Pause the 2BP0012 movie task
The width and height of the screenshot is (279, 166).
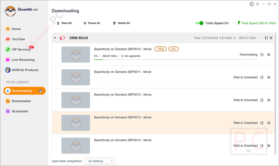pyautogui.click(x=262, y=100)
